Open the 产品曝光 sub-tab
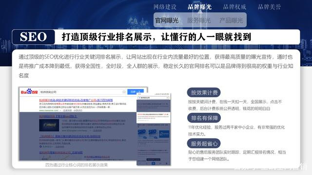Image resolution: width=312 pixels, height=175 pixels. click(x=231, y=20)
